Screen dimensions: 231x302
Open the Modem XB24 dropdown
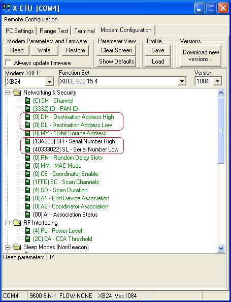(49, 82)
